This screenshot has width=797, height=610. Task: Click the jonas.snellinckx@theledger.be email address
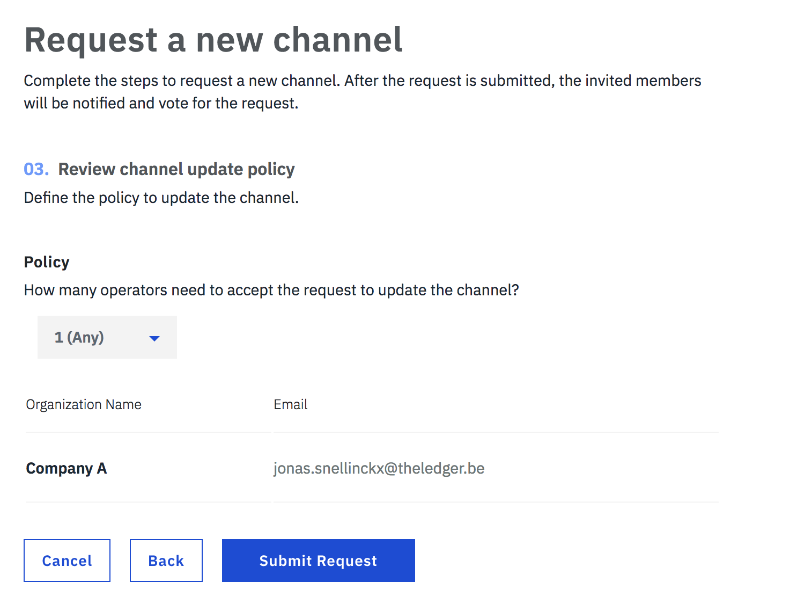(379, 468)
